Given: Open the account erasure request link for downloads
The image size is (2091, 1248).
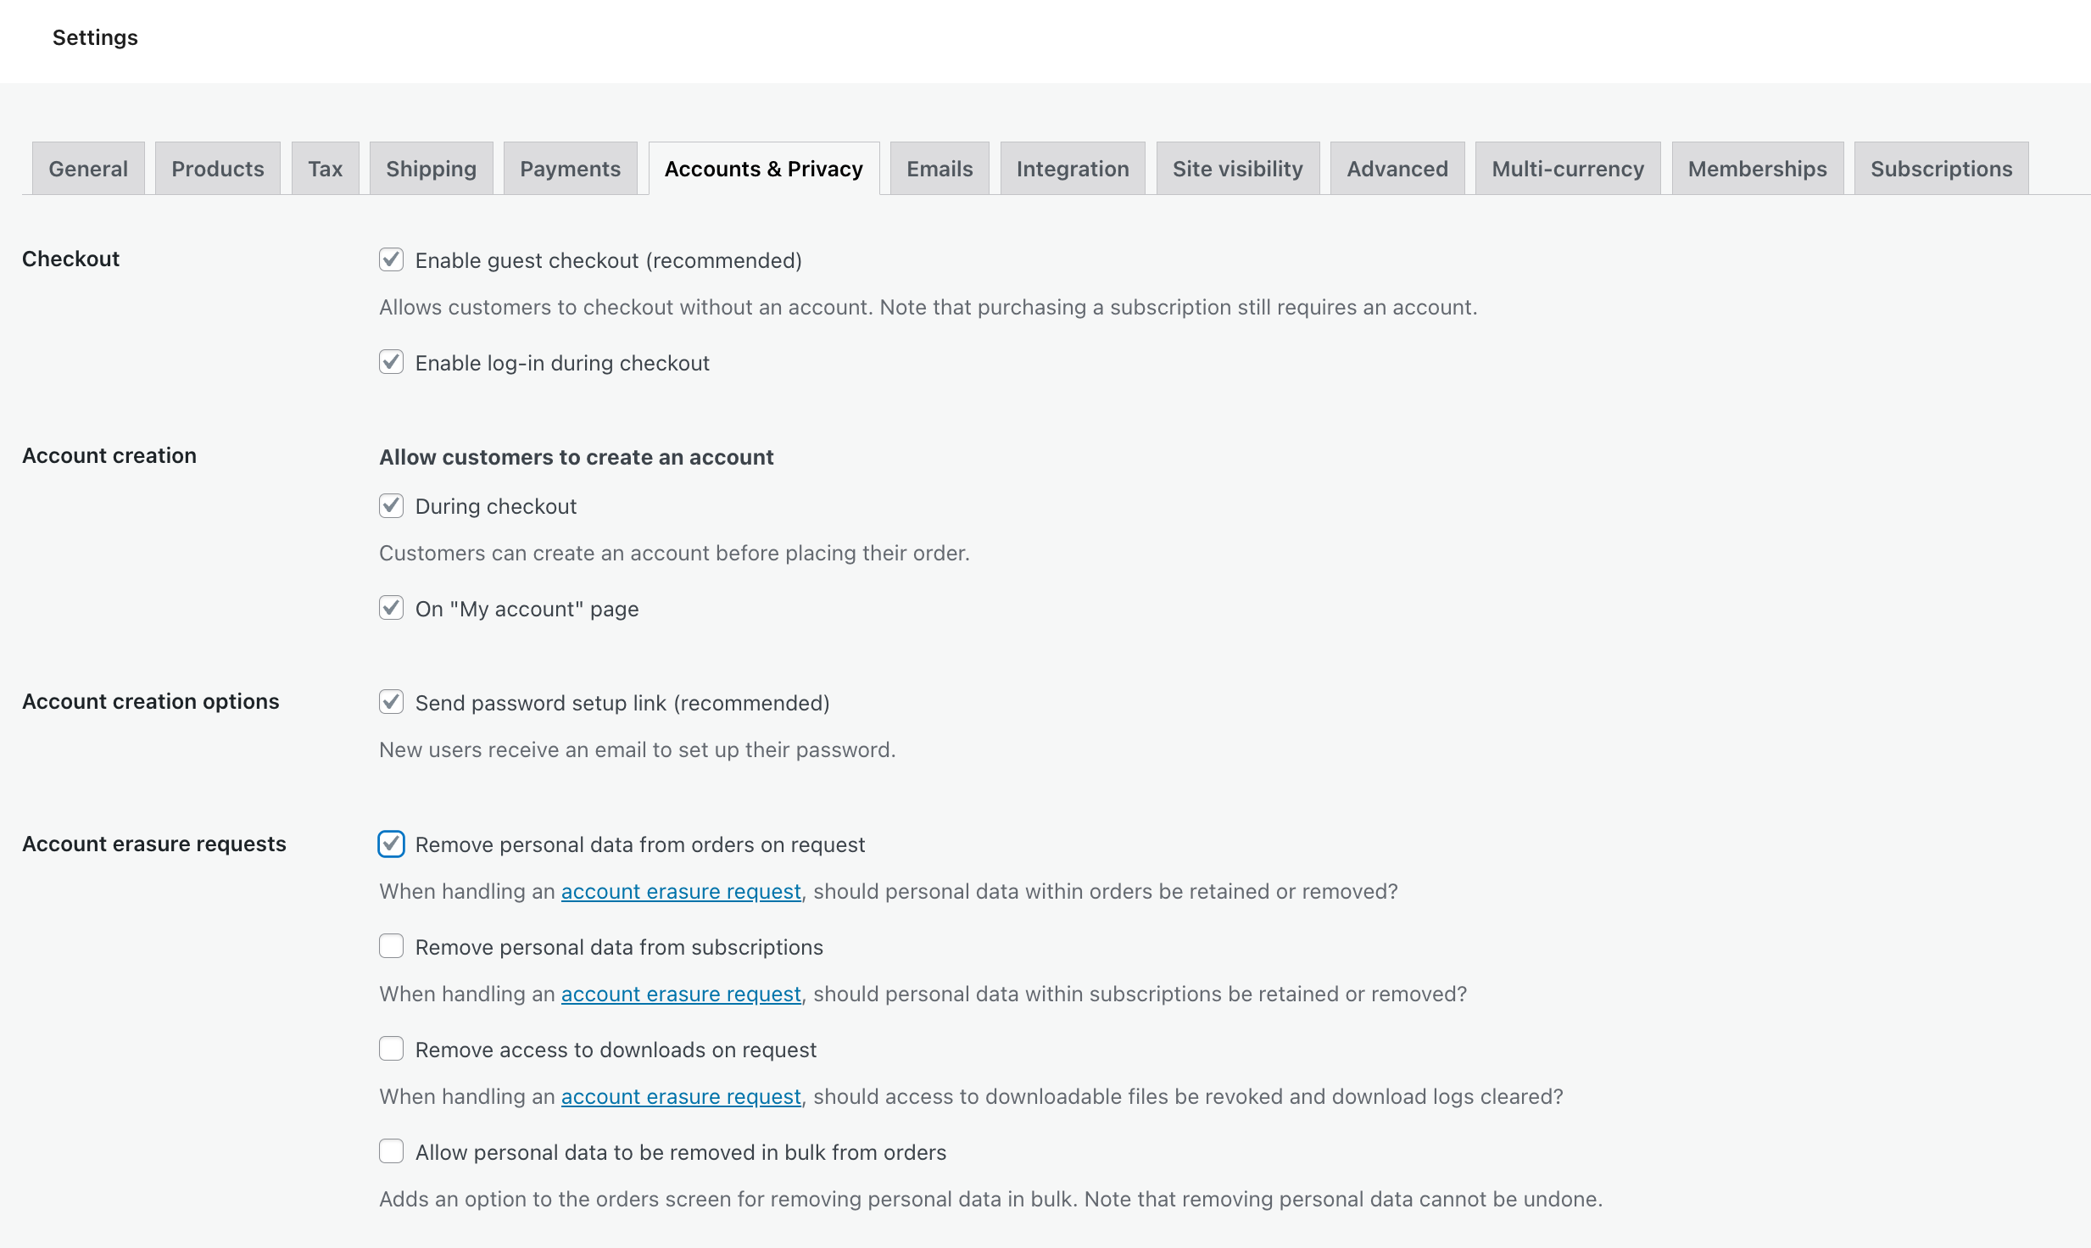Looking at the screenshot, I should click(680, 1096).
